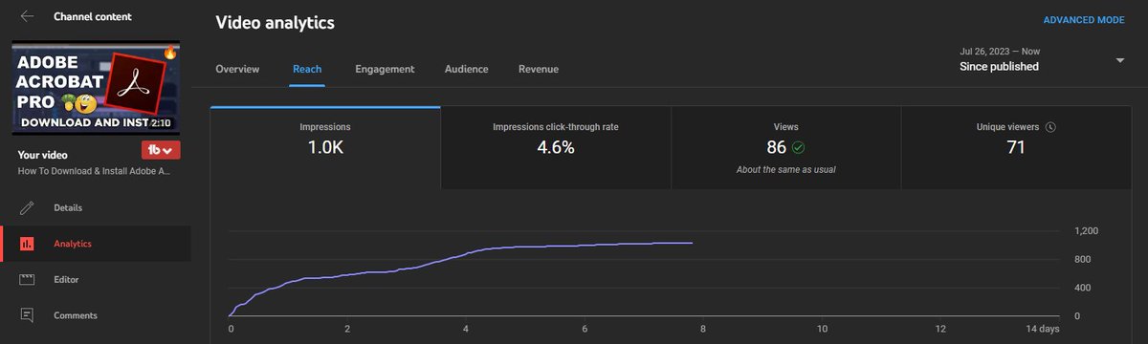
Task: Click the 71 unique viewers value
Action: 1016,148
